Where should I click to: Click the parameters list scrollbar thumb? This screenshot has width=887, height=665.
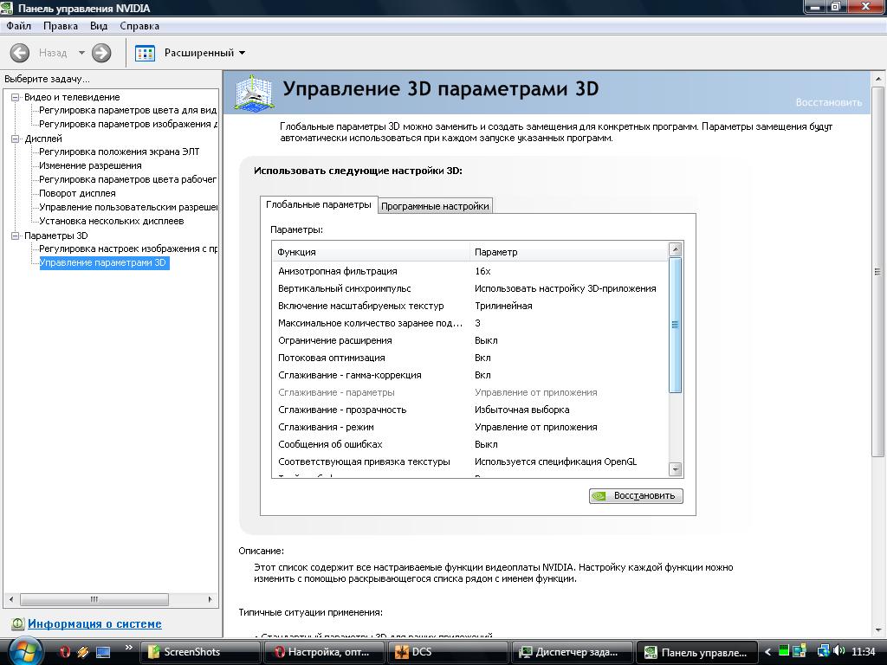tap(675, 325)
